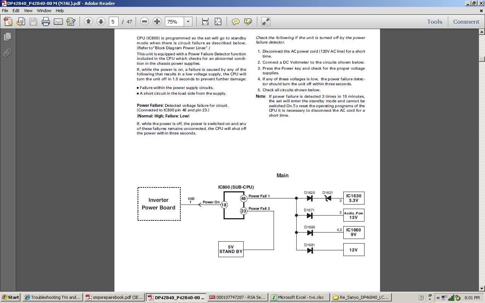Go to the next page with down arrow

[x=101, y=22]
